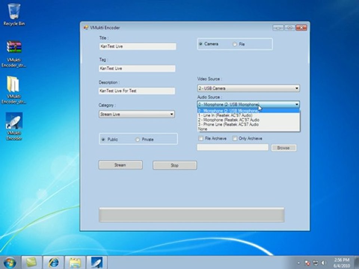This screenshot has width=359, height=269.
Task: Minimize the VMukti Encoder window
Action: click(x=278, y=28)
